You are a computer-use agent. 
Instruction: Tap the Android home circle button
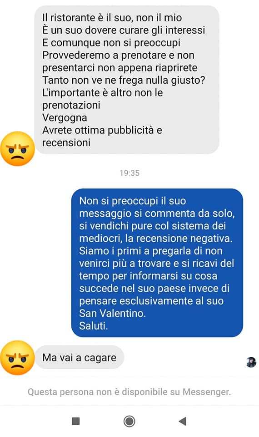129,421
